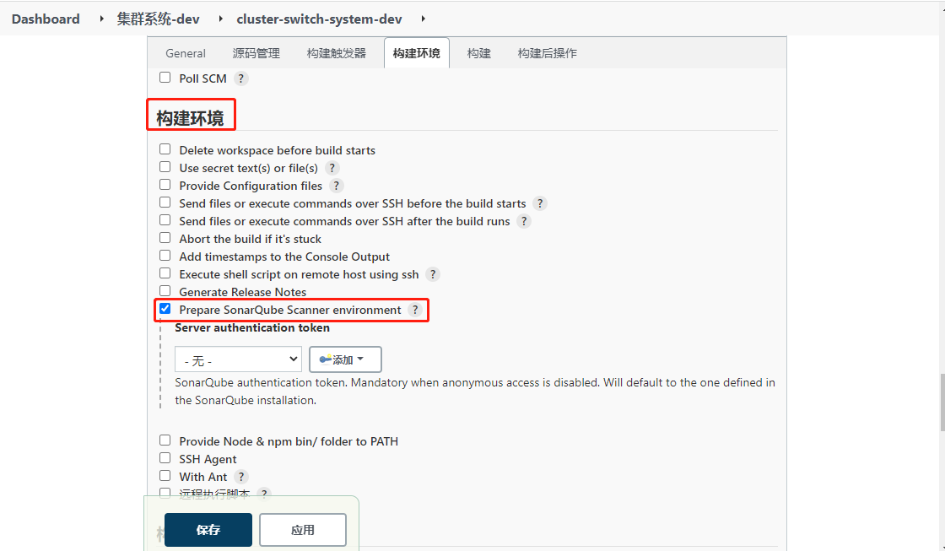The width and height of the screenshot is (945, 551).
Task: Open the cluster-switch-system-dev breadcrumb link
Action: point(319,19)
